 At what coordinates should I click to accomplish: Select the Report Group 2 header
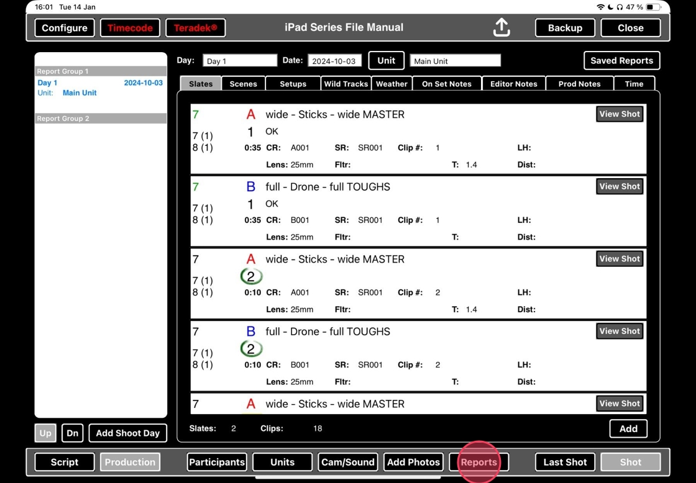tap(101, 119)
